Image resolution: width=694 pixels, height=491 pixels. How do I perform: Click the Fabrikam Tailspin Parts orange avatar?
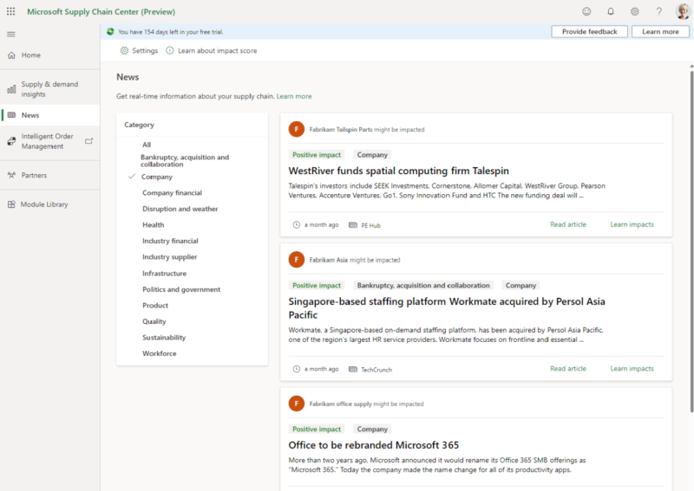coord(297,130)
